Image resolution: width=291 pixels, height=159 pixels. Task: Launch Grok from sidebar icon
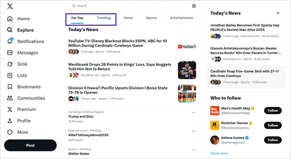[x=10, y=64]
